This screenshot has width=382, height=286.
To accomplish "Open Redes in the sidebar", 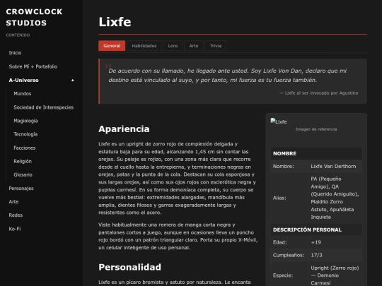I will [x=16, y=215].
